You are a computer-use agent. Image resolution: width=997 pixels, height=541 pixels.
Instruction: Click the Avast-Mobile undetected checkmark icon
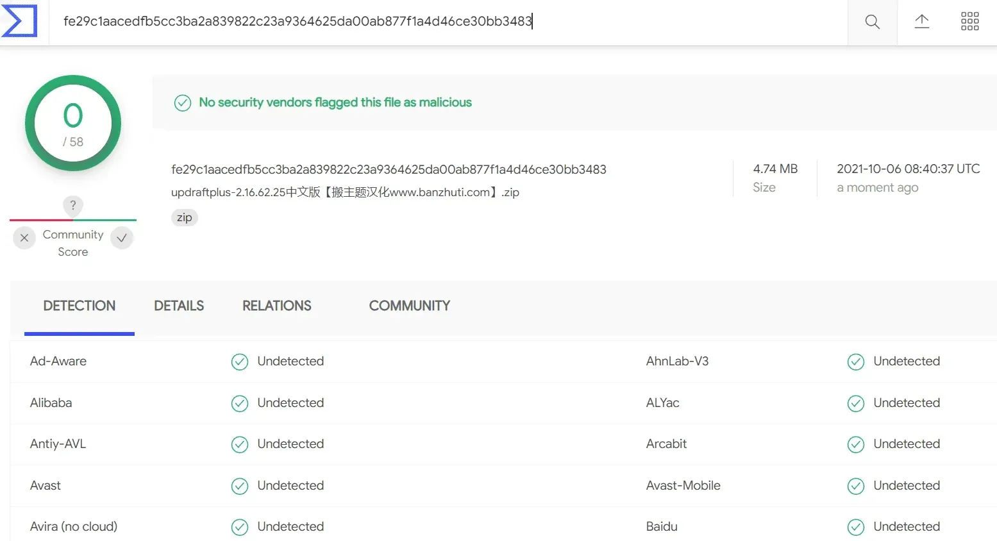[856, 486]
